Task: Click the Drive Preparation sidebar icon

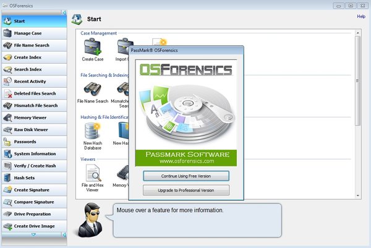Action: pyautogui.click(x=8, y=214)
